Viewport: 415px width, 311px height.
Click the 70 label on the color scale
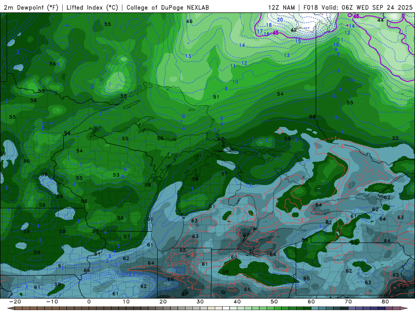pyautogui.click(x=348, y=302)
